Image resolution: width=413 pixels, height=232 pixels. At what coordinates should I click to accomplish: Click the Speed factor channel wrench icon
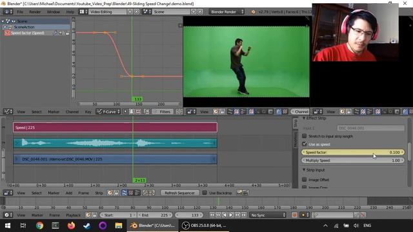click(x=55, y=33)
